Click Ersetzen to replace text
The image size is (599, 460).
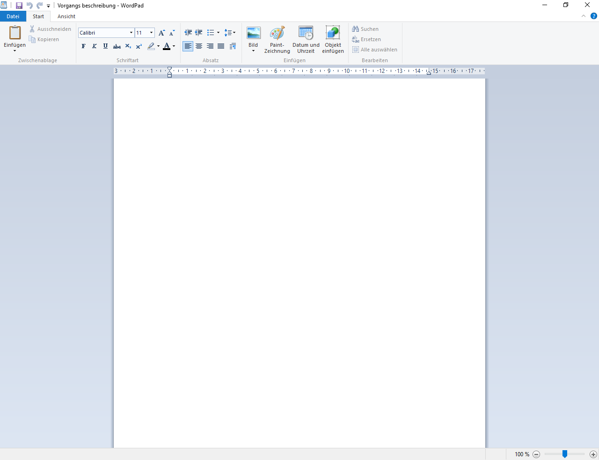pos(366,39)
